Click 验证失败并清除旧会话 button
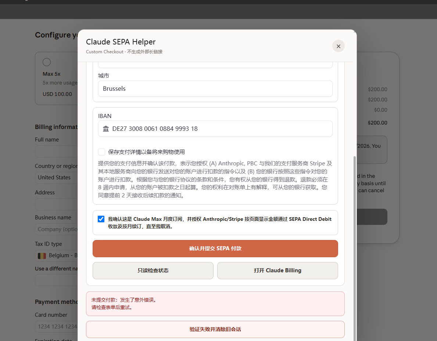 click(x=215, y=329)
